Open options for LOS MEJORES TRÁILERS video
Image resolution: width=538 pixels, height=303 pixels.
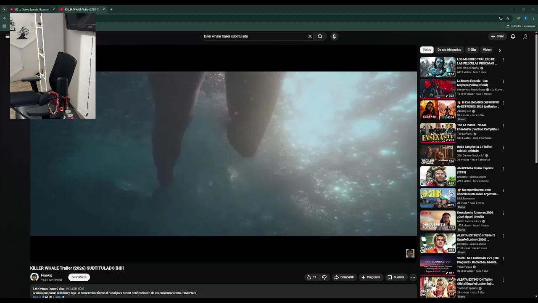pos(503,60)
